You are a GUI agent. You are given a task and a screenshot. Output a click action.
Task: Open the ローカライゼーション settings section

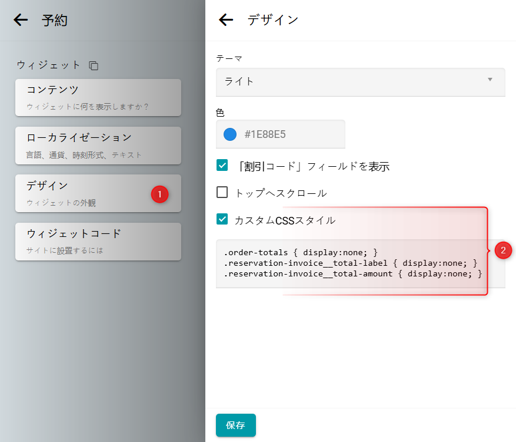click(x=98, y=145)
